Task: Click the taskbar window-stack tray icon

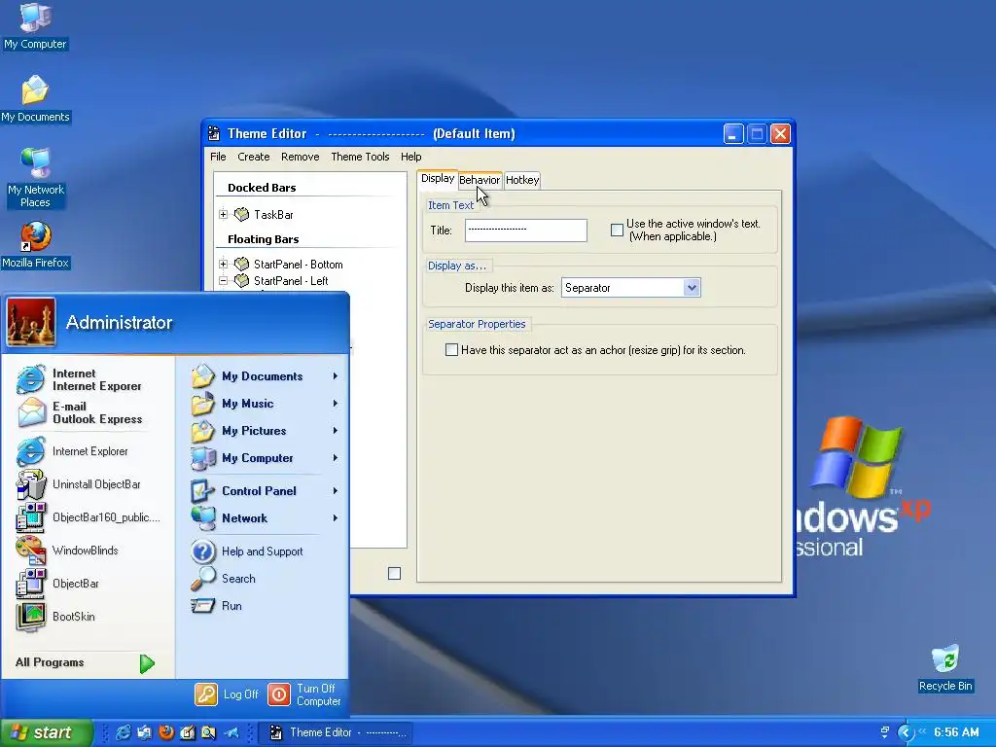Action: pyautogui.click(x=884, y=731)
